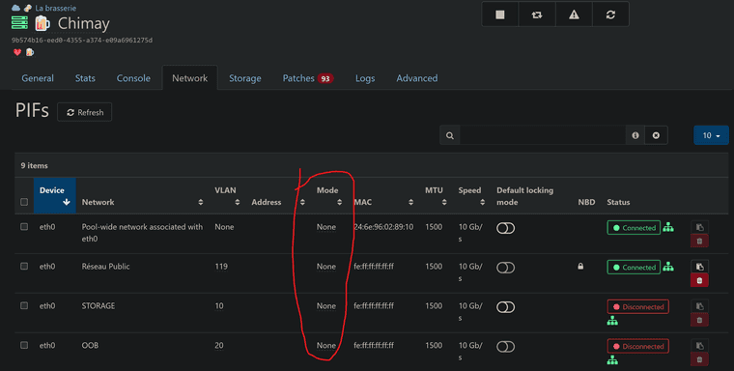The width and height of the screenshot is (734, 371).
Task: Click the emergency shutdown warning triangle icon
Action: coord(574,14)
